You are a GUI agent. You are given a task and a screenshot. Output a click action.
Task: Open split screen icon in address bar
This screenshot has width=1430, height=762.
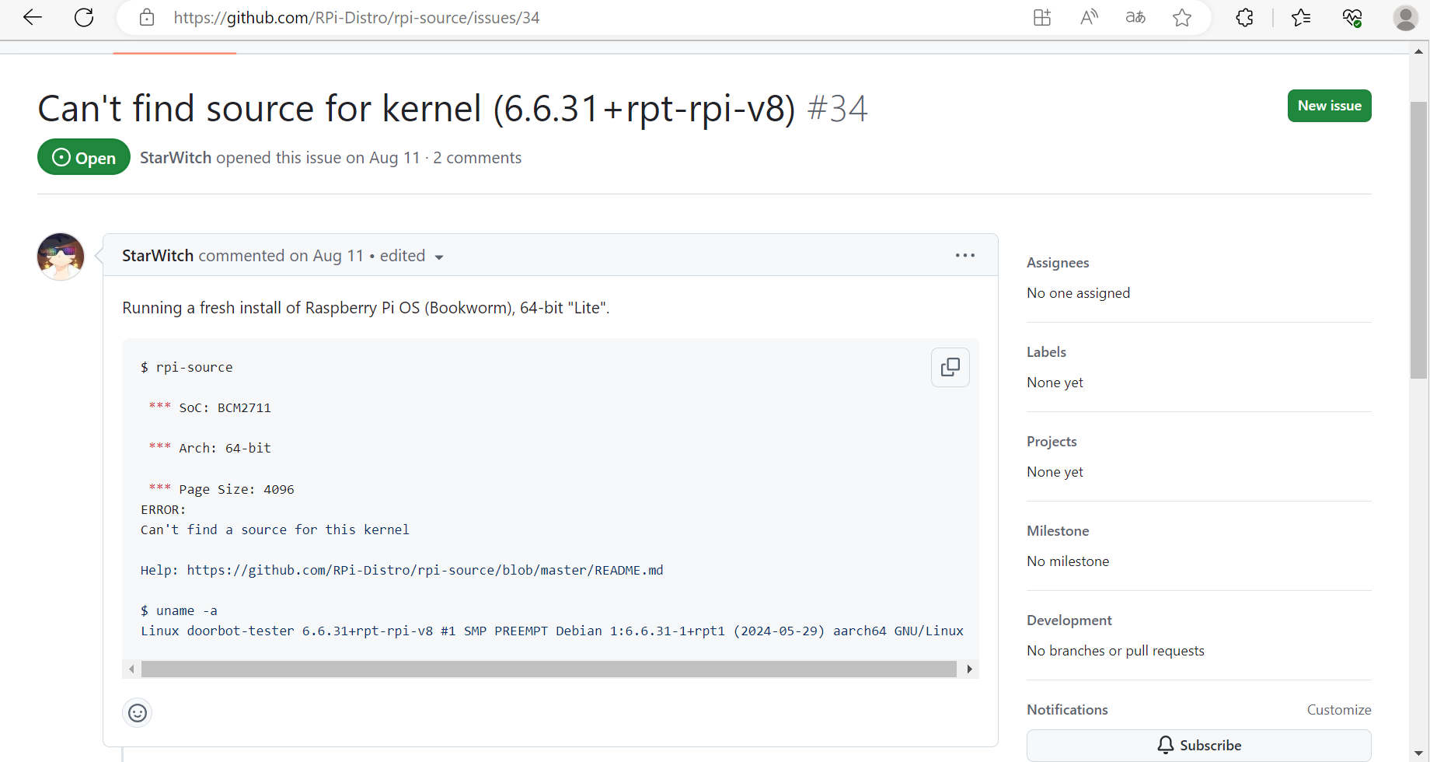1042,17
